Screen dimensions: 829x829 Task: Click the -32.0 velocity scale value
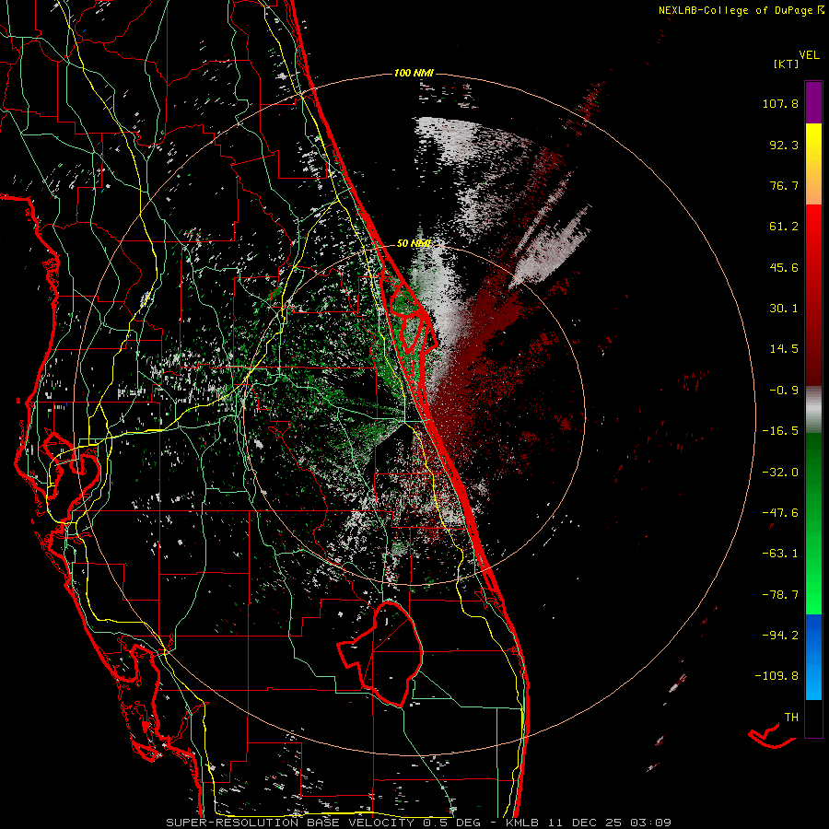tap(780, 472)
